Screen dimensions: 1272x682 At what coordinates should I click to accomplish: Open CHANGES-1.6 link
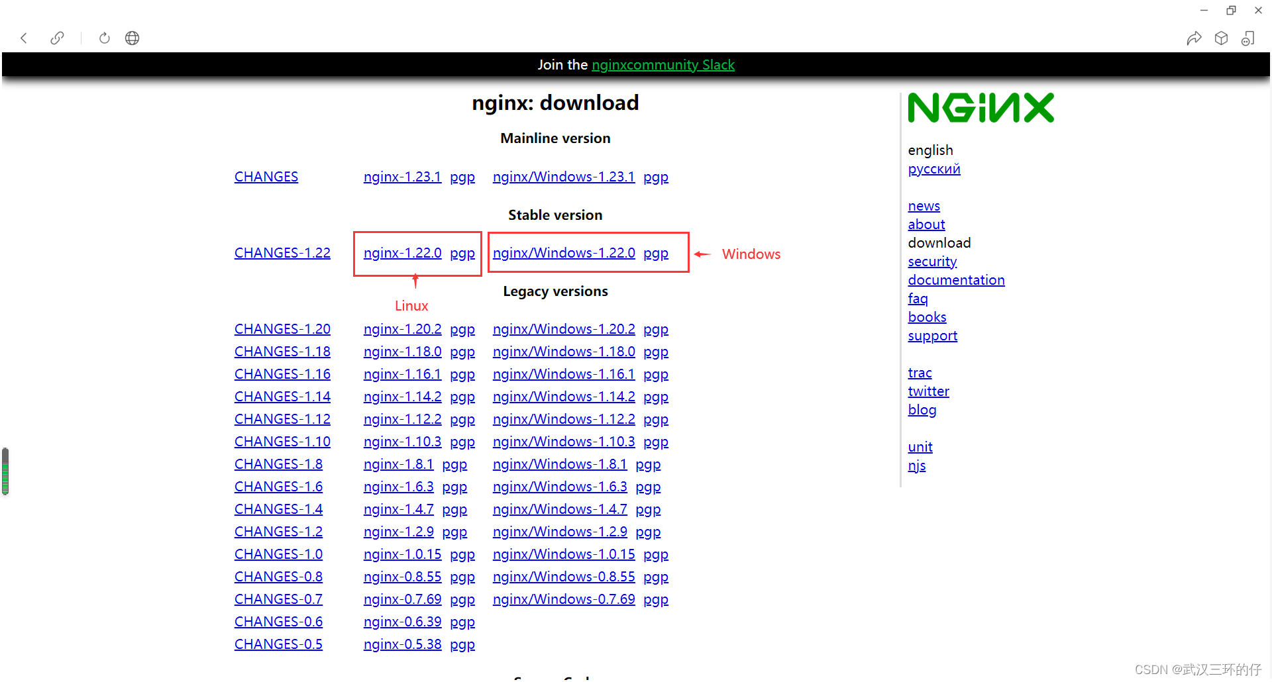click(x=278, y=487)
